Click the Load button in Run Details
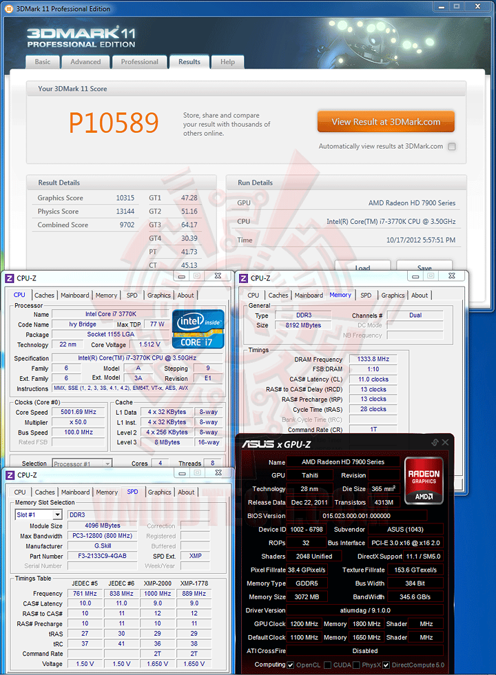Image resolution: width=496 pixels, height=675 pixels. (x=362, y=267)
